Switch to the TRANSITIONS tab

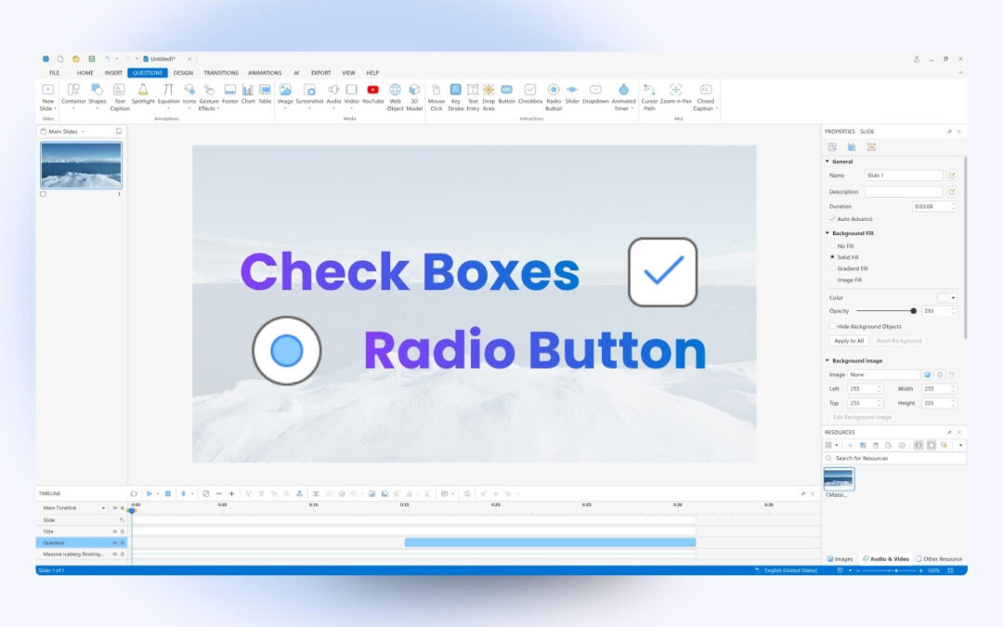(221, 73)
